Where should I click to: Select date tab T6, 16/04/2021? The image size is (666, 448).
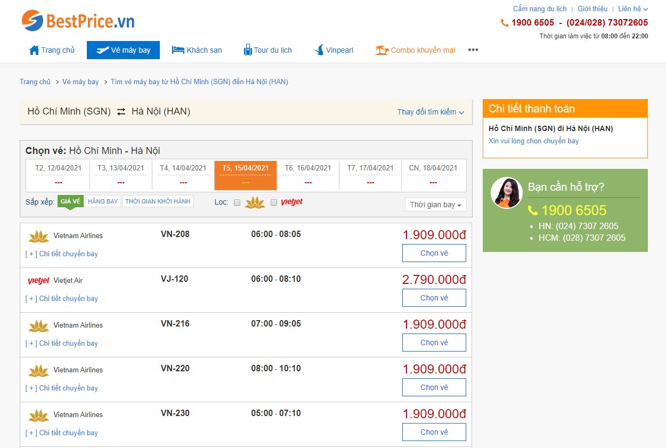[308, 175]
